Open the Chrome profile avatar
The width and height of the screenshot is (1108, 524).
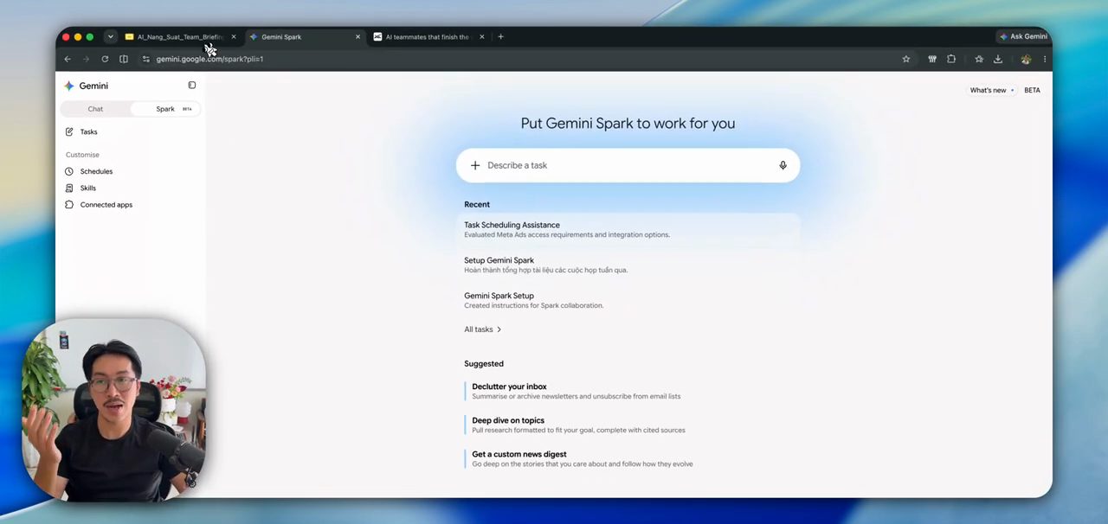(1026, 59)
